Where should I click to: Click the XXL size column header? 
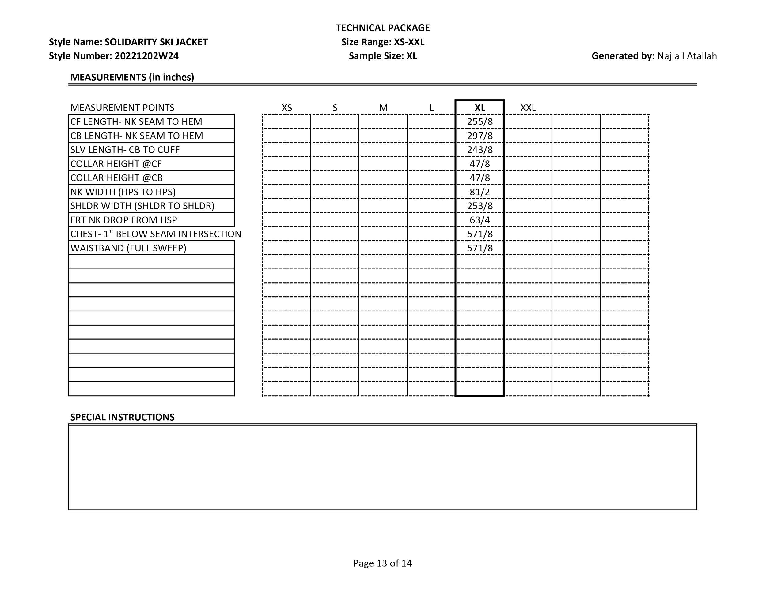click(x=528, y=107)
